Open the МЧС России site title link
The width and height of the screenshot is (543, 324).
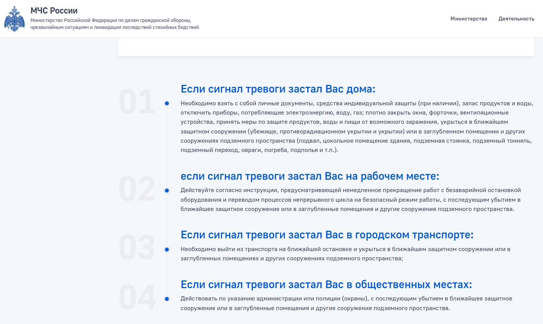point(54,11)
